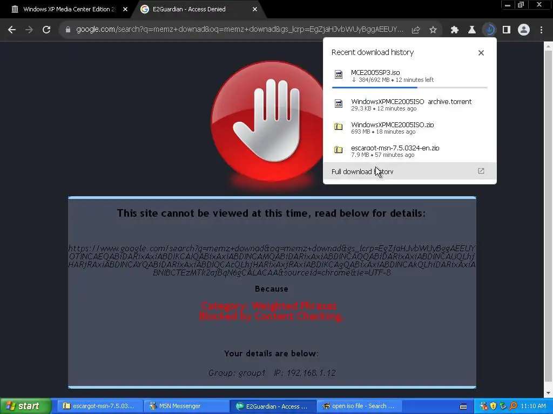
Task: Bookmark this page with star icon
Action: coord(433,30)
